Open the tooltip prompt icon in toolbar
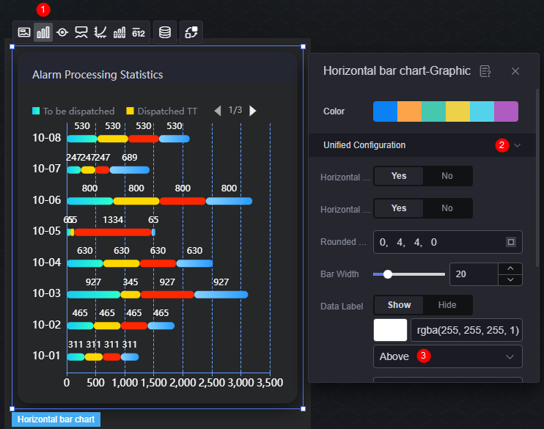The width and height of the screenshot is (544, 429). [81, 32]
